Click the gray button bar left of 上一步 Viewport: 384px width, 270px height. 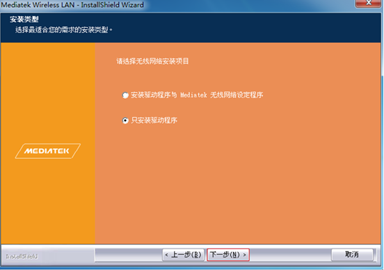[x=129, y=255]
